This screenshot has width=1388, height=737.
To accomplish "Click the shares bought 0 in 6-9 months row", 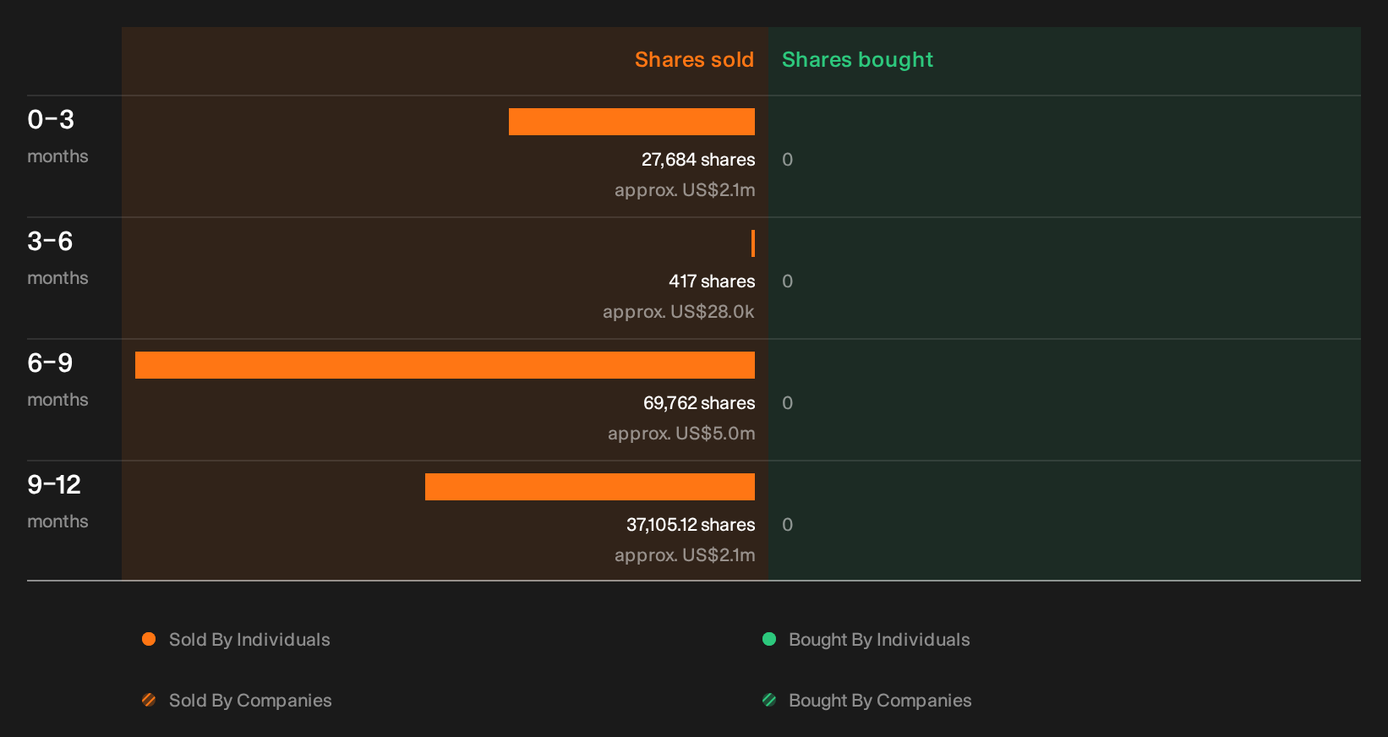I will click(787, 403).
